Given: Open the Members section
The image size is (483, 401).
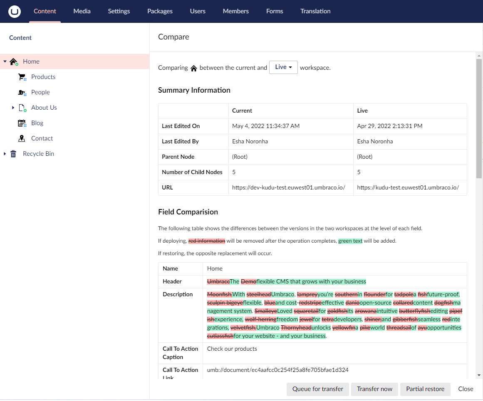Looking at the screenshot, I should pyautogui.click(x=236, y=11).
